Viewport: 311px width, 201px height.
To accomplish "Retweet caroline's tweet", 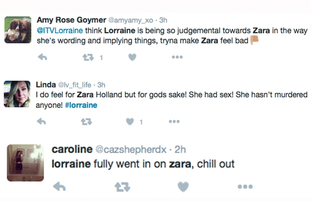I will (122, 187).
